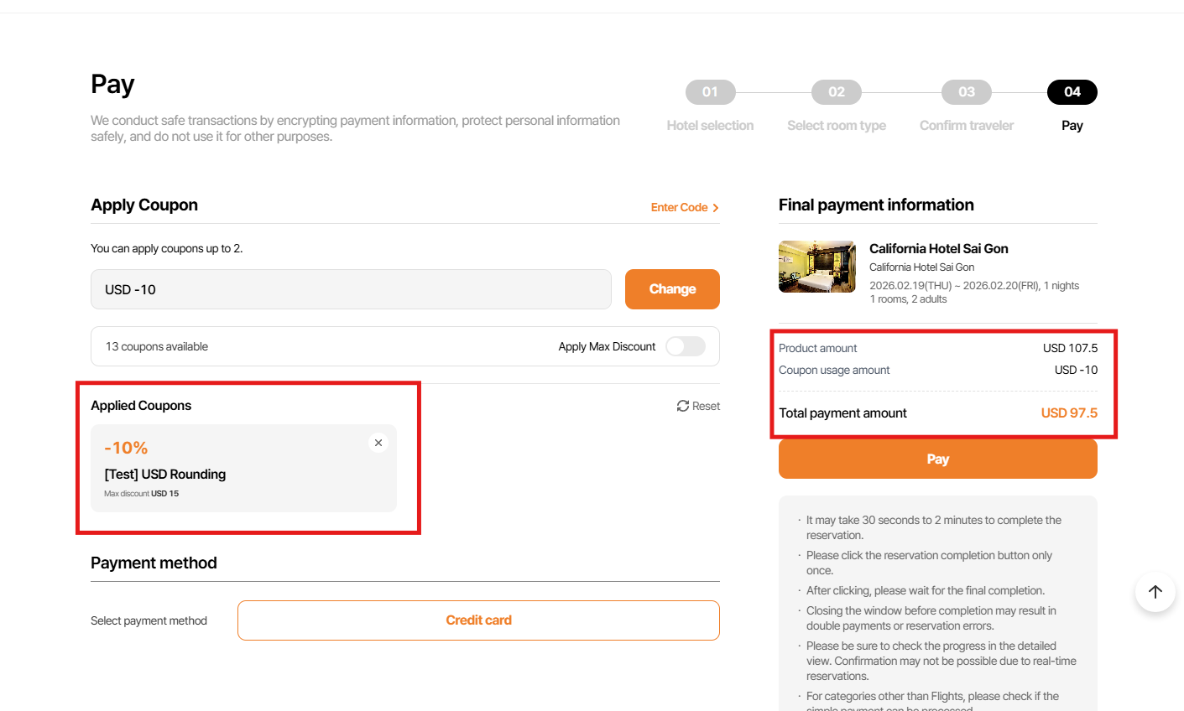Click the Enter Code chevron arrow
Viewport: 1184px width, 711px height.
tap(716, 208)
